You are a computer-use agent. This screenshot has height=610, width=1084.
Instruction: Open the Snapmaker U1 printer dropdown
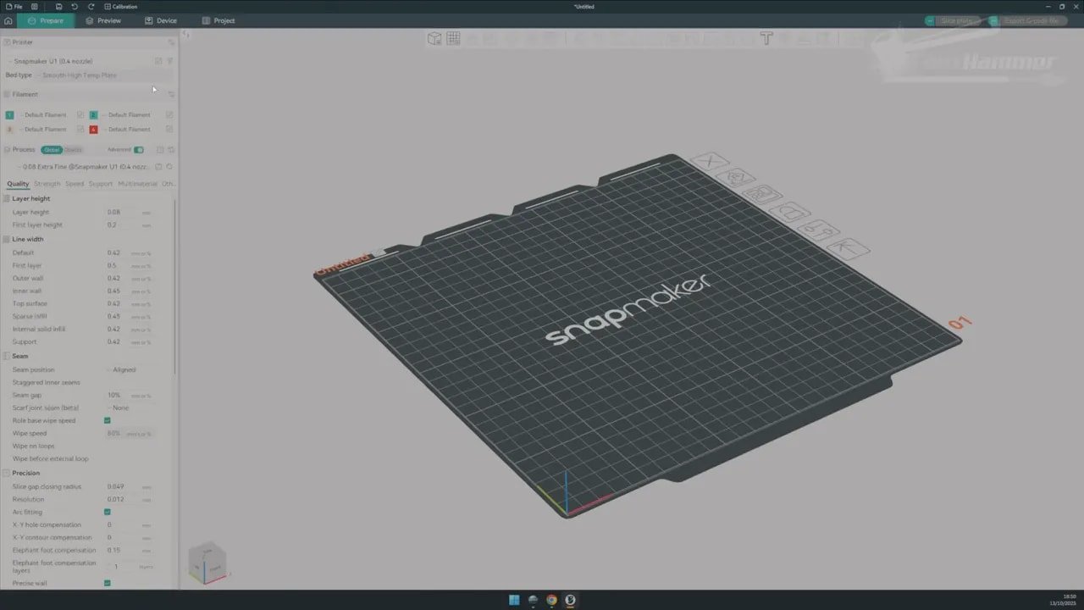(78, 61)
